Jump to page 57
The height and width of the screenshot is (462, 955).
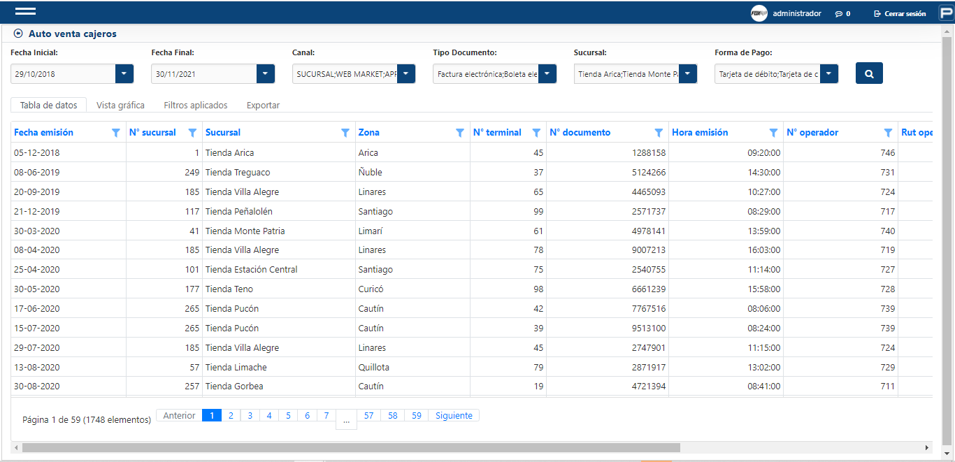click(368, 415)
